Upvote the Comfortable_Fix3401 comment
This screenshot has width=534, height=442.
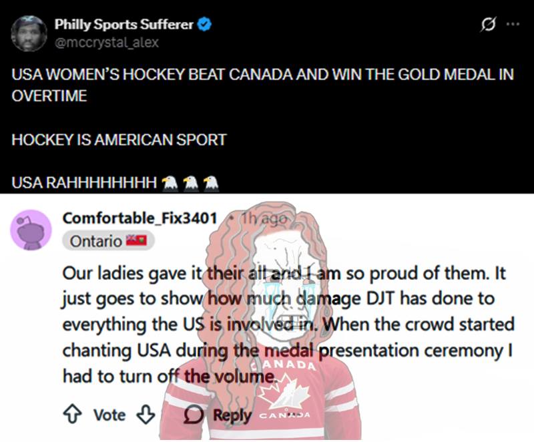[72, 414]
